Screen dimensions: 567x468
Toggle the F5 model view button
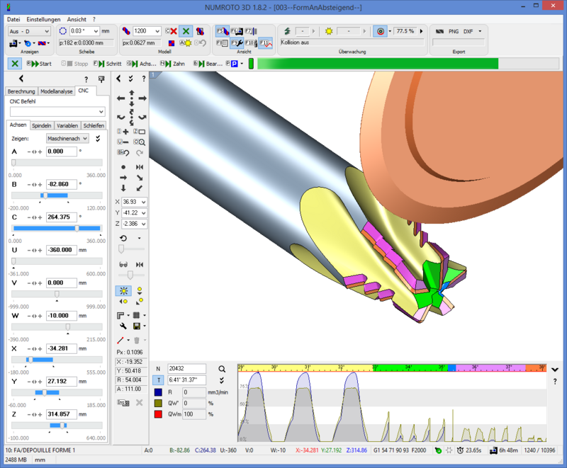[221, 31]
